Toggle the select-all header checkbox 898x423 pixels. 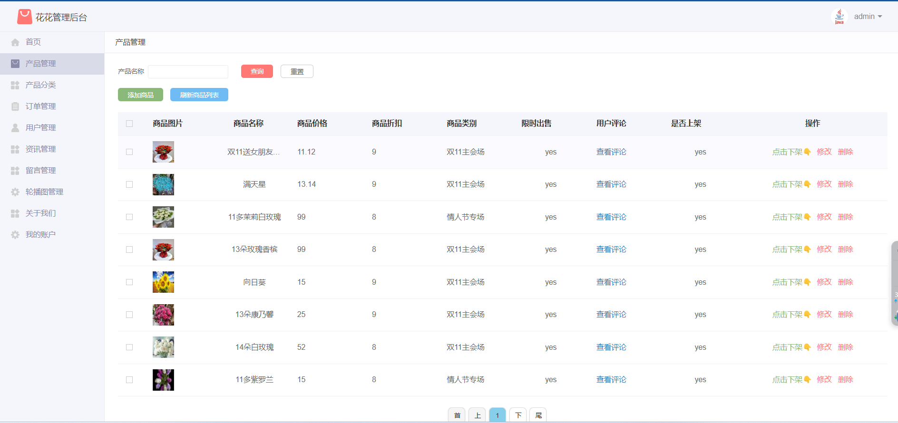pos(129,124)
